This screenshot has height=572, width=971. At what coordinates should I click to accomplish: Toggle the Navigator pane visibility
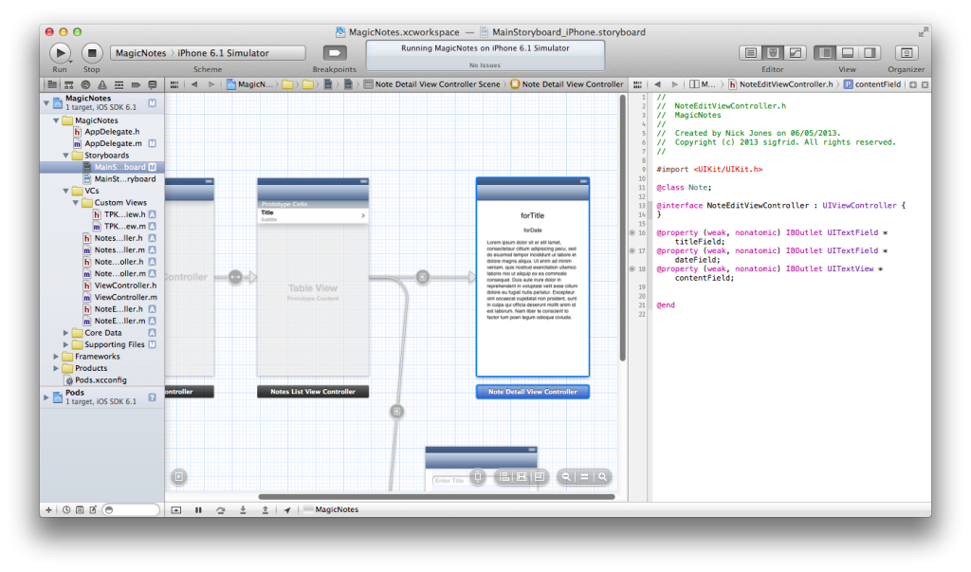pos(825,53)
